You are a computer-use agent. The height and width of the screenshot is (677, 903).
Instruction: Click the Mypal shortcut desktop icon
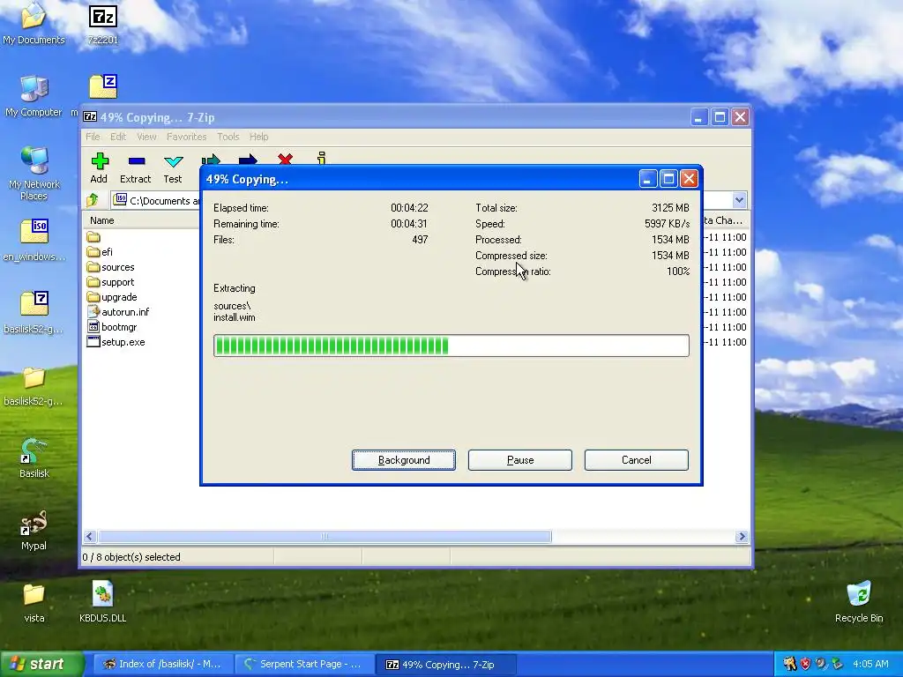point(34,530)
